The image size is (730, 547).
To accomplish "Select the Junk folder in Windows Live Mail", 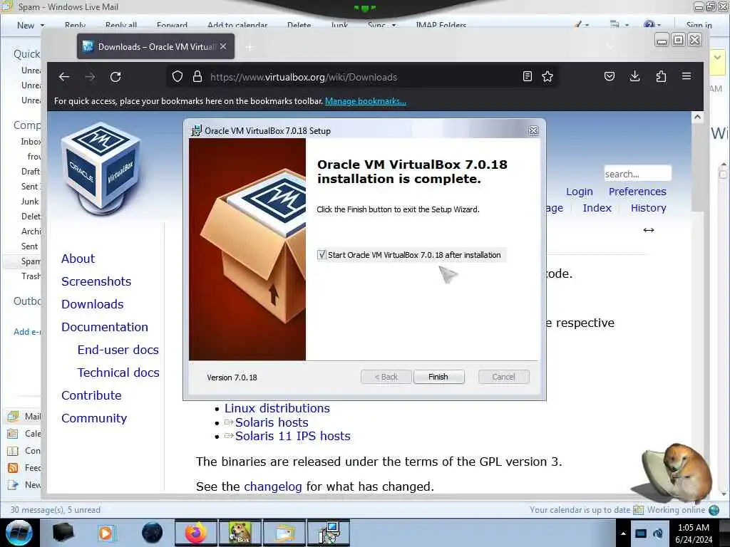I will tap(30, 202).
